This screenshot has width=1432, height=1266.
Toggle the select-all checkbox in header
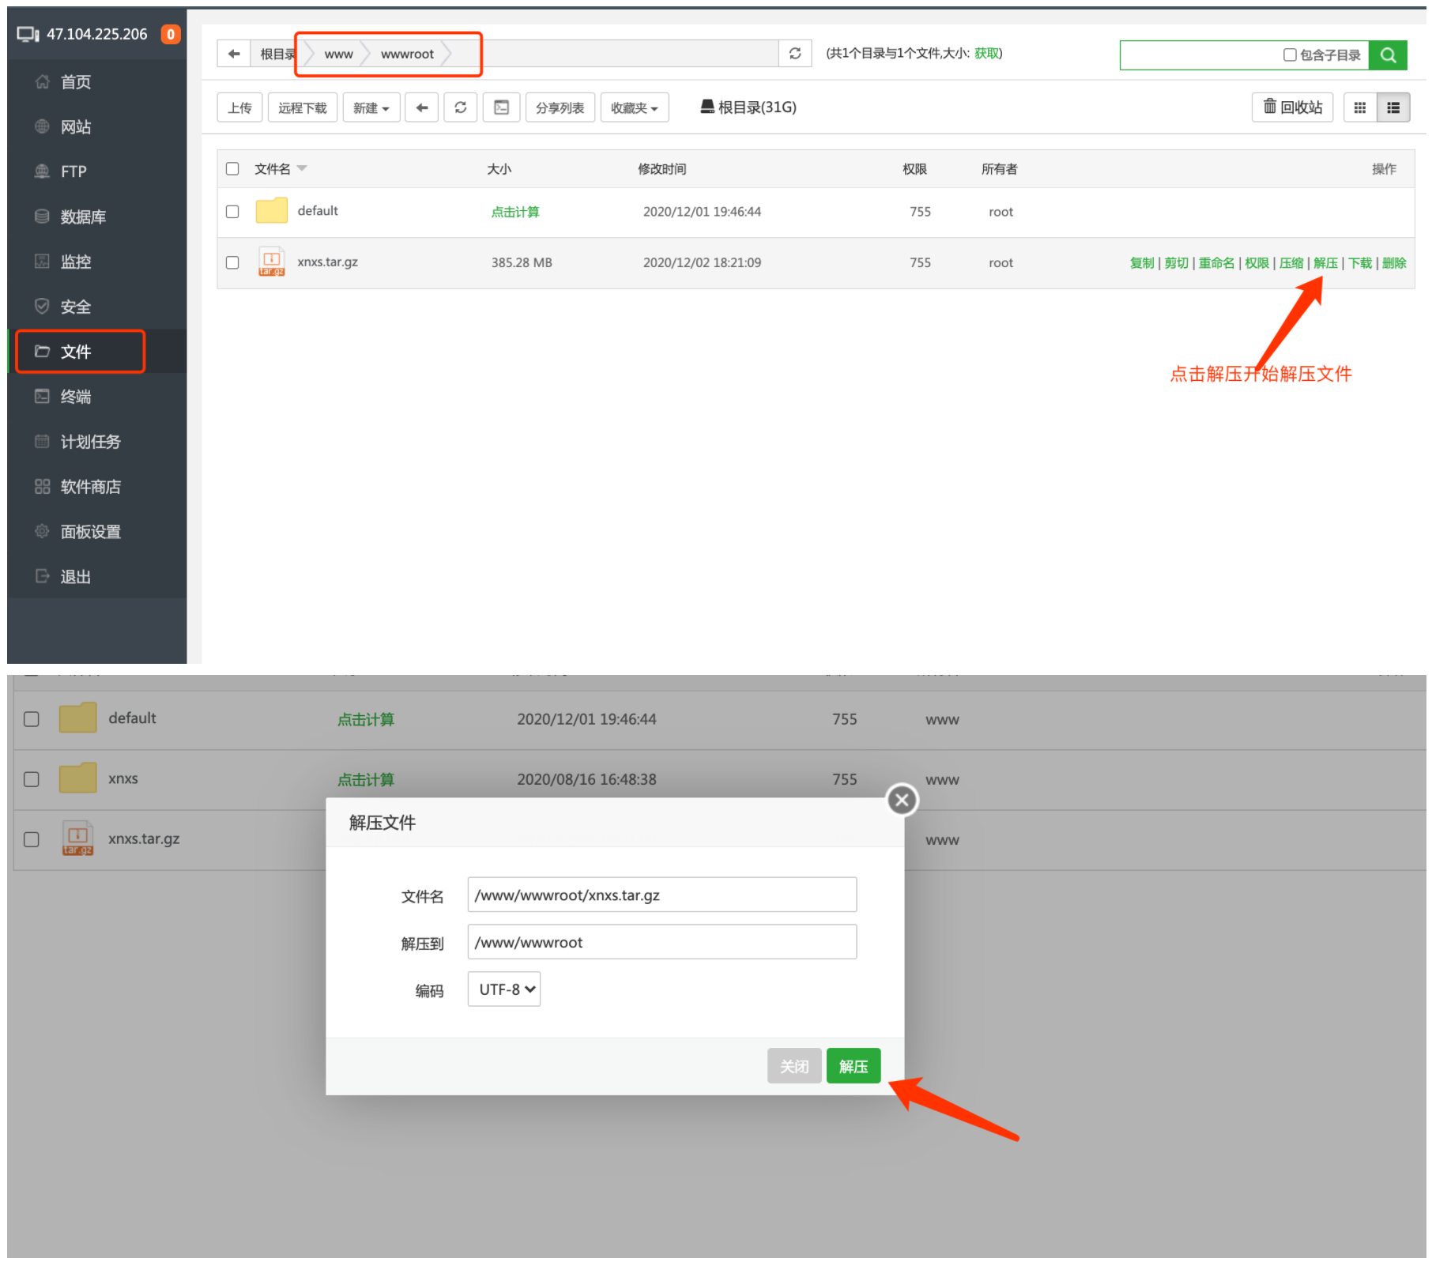(x=232, y=168)
